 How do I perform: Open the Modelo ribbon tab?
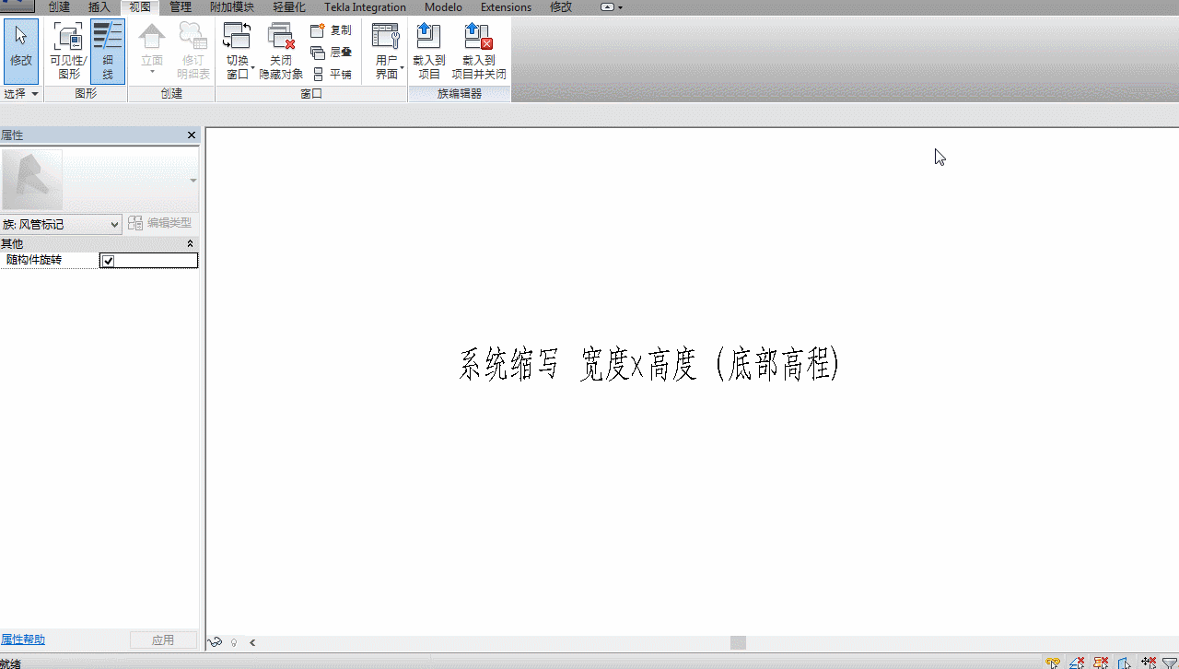[x=443, y=7]
